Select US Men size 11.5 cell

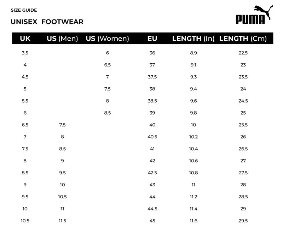click(62, 221)
